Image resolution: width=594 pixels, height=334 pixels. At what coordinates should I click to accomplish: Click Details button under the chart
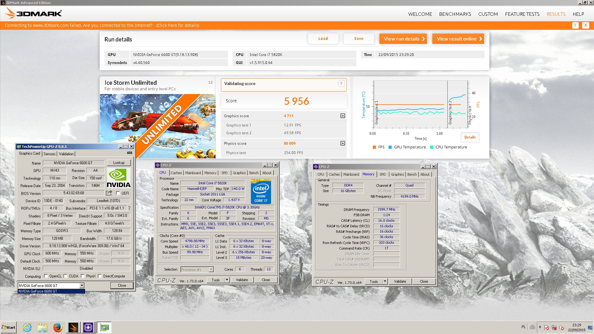470,137
